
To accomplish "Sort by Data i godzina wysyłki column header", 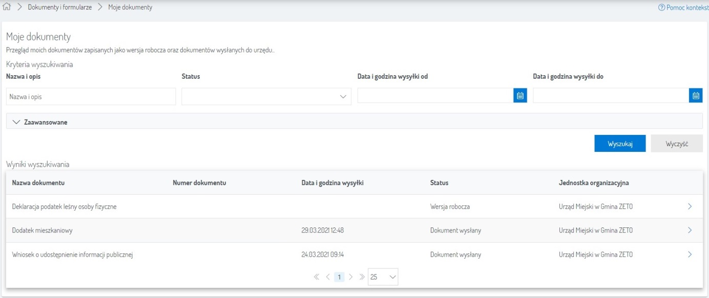I will click(x=332, y=183).
